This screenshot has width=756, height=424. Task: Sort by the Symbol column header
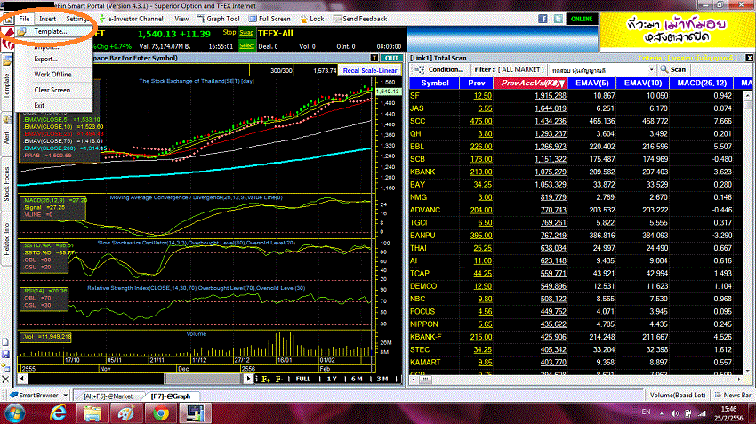[x=434, y=83]
